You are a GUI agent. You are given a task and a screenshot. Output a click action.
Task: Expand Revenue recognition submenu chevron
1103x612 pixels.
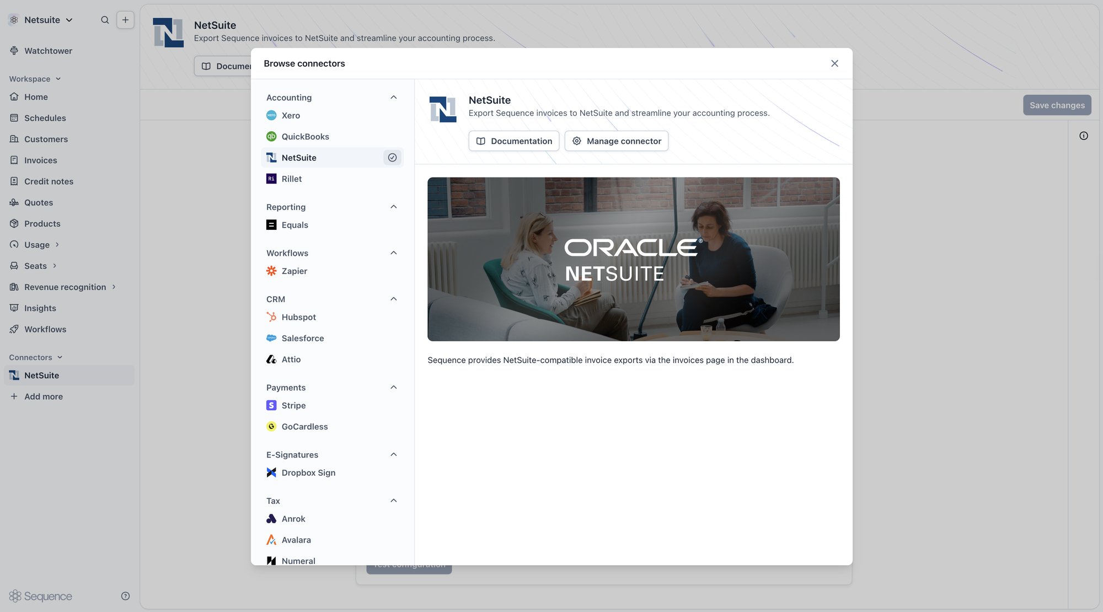pyautogui.click(x=114, y=287)
